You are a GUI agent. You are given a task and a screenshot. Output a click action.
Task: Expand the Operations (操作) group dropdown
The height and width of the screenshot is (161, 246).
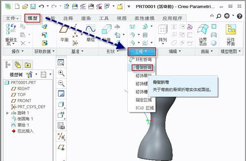pos(17,51)
